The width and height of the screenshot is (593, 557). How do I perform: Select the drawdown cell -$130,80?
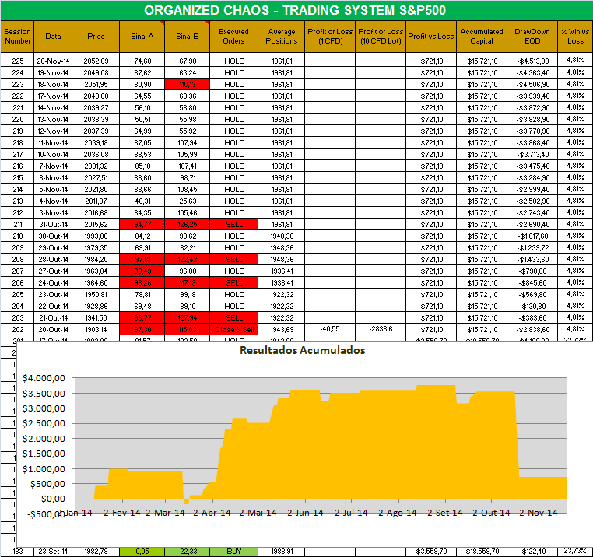(x=532, y=306)
